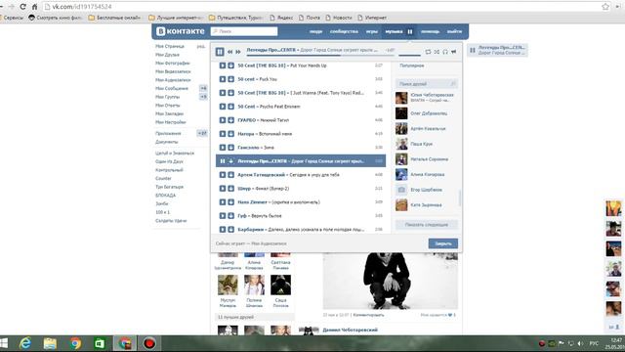Screen dimensions: 625x352
Task: Play the Нагора track
Action: click(223, 134)
